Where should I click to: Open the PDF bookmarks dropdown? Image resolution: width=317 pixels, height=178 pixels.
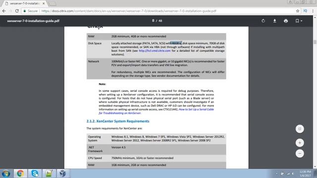[x=299, y=21]
